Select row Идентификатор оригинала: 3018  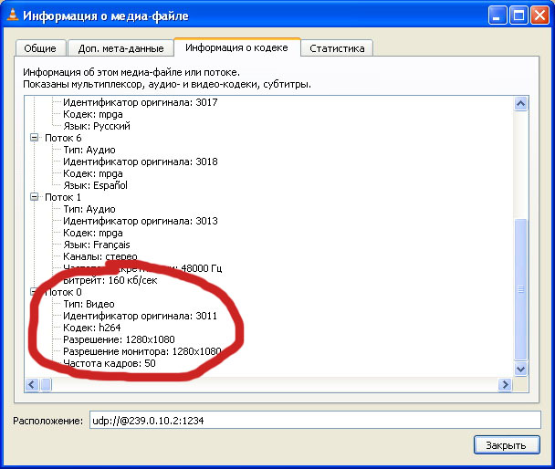[x=141, y=162]
